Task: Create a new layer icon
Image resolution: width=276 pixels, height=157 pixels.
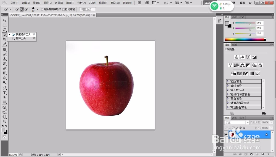Action: [x=262, y=154]
